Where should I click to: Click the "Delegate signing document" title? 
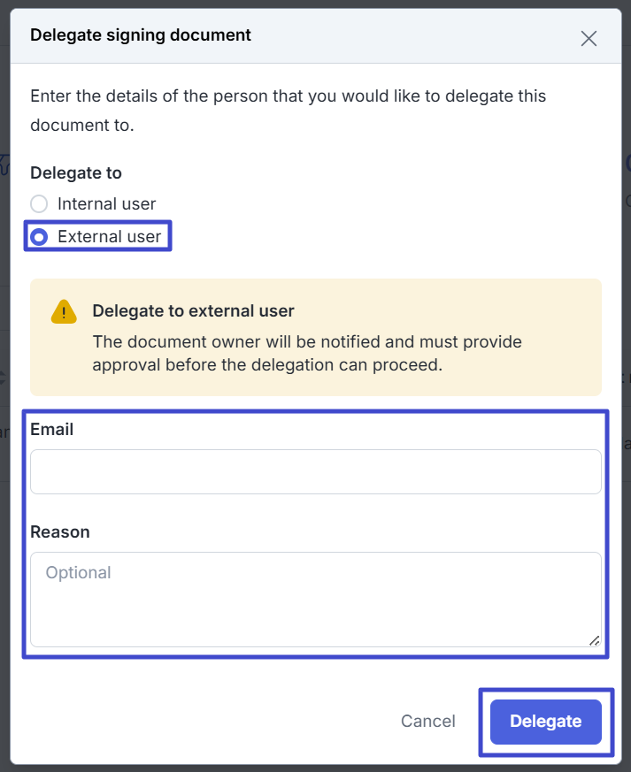pos(141,35)
